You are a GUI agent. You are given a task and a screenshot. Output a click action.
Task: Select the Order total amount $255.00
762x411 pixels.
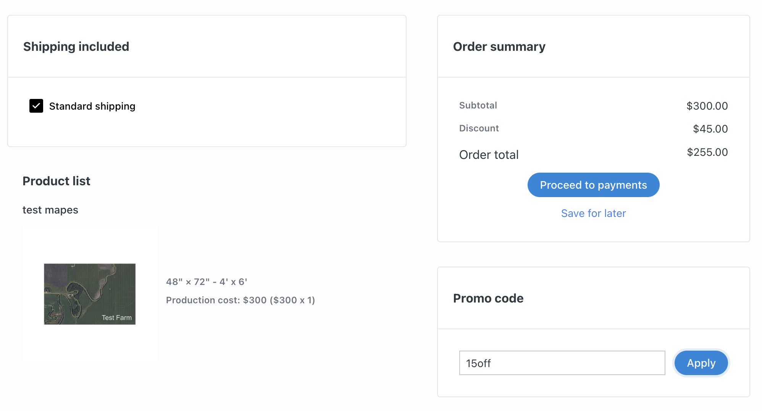(707, 152)
